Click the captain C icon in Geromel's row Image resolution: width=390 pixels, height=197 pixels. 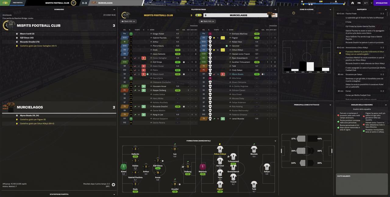point(227,46)
